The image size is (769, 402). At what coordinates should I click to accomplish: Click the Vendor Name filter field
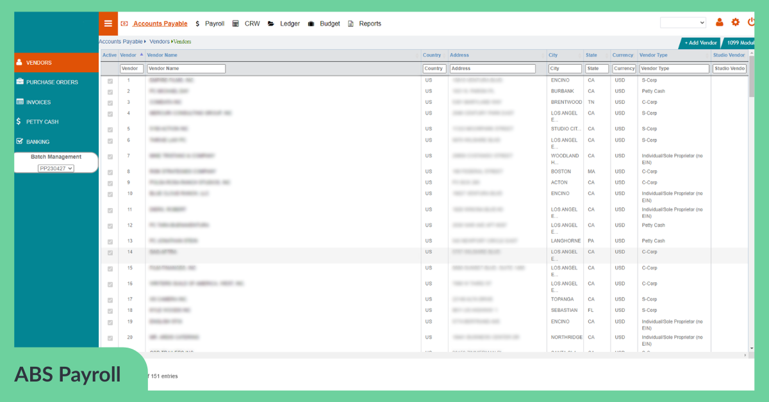[186, 68]
